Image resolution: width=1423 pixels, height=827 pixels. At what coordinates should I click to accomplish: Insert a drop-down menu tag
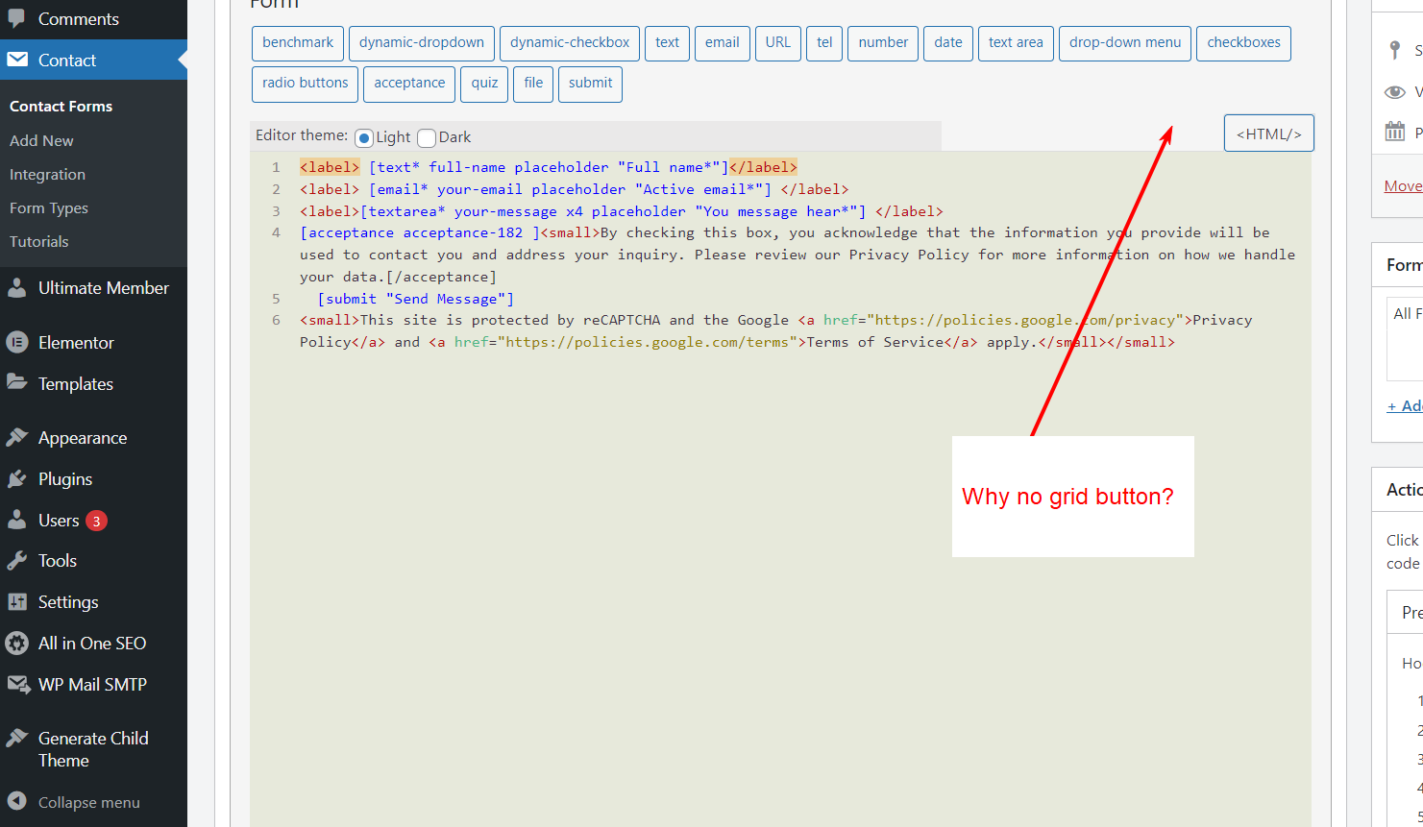click(1125, 43)
